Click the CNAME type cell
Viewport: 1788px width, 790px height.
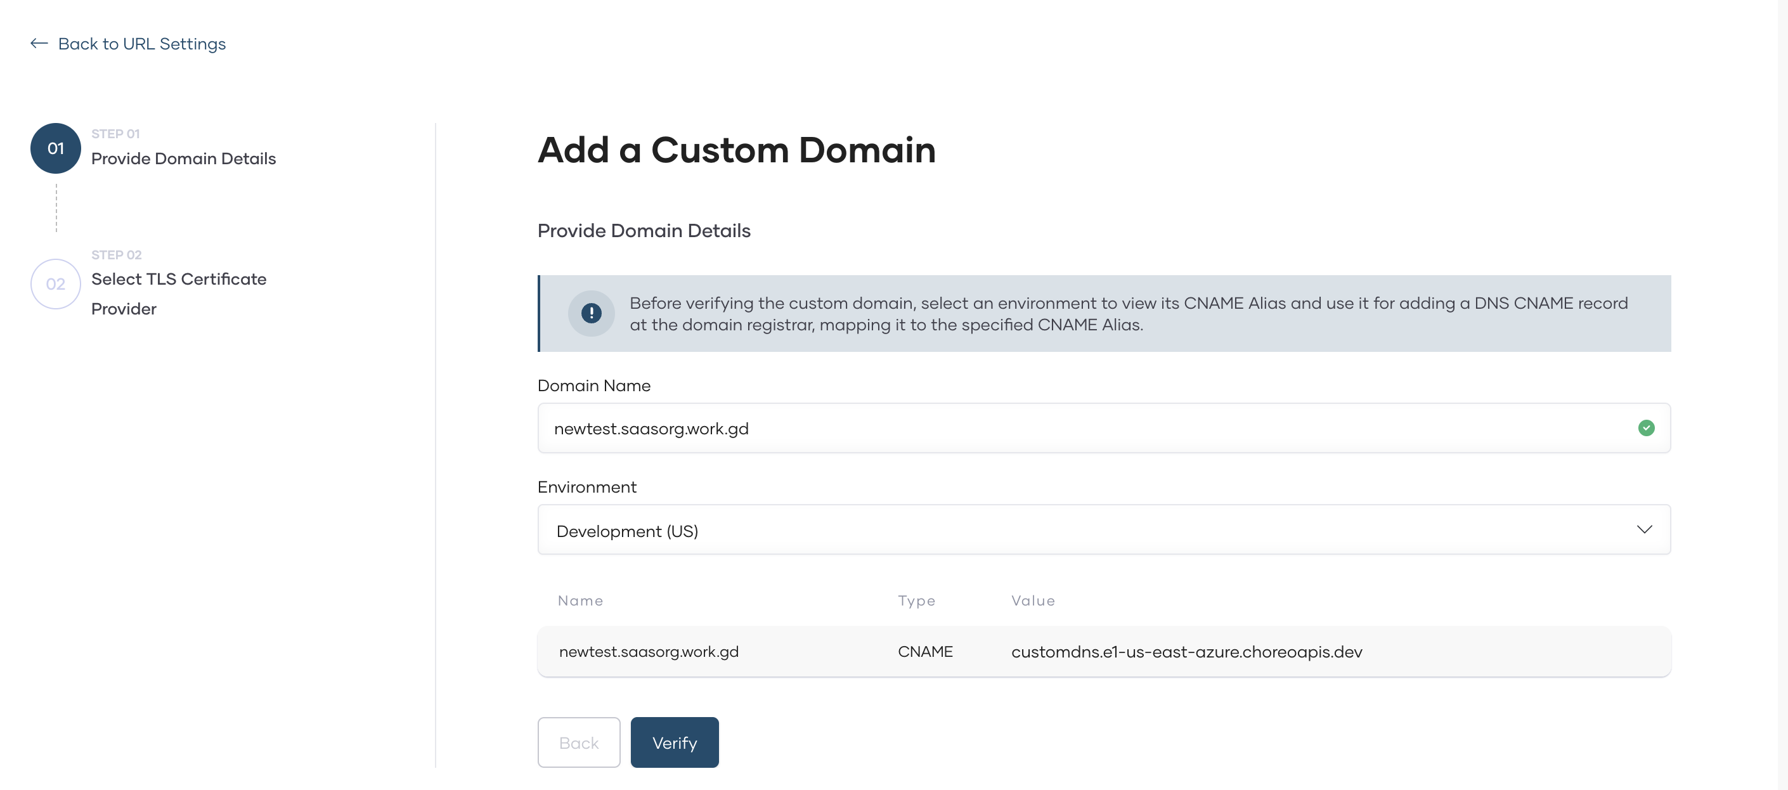(924, 652)
